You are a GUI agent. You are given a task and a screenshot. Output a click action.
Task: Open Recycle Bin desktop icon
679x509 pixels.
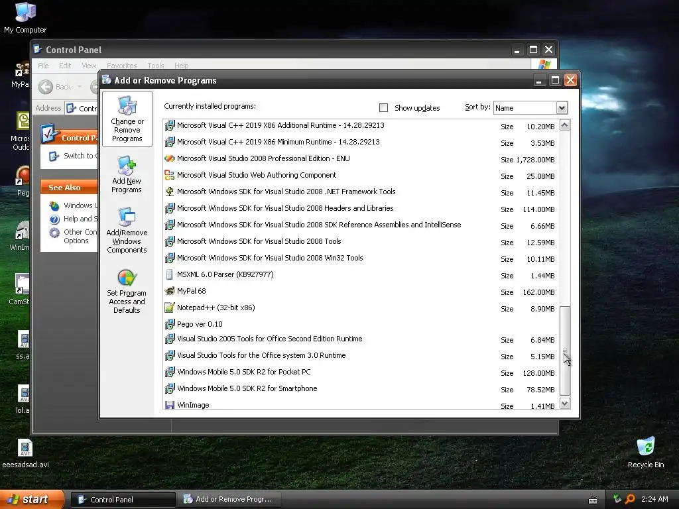646,452
